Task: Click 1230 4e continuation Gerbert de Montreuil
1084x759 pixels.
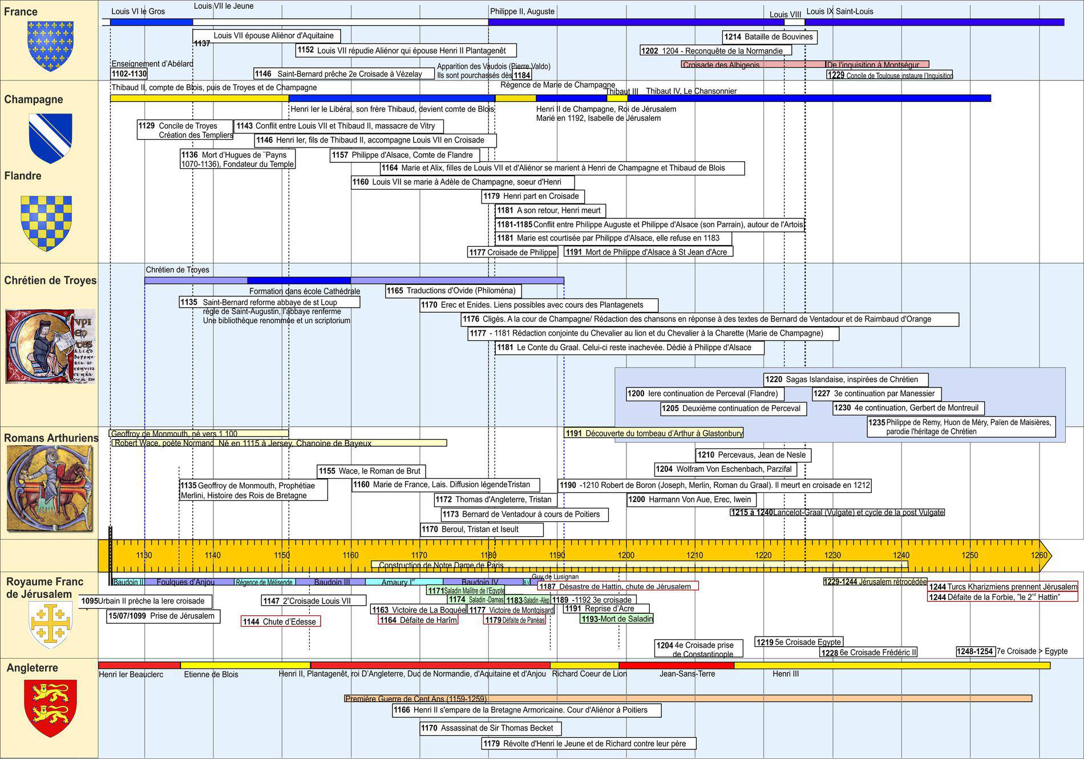Action: click(x=909, y=408)
